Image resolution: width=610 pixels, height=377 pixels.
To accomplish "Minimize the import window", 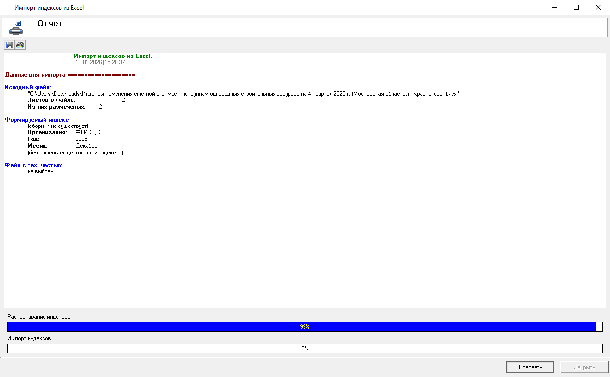I will tap(553, 8).
